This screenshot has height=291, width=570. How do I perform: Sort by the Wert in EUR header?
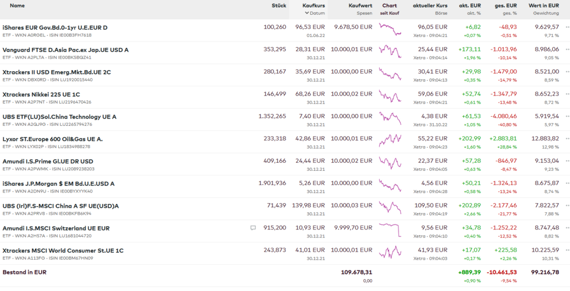click(x=544, y=6)
